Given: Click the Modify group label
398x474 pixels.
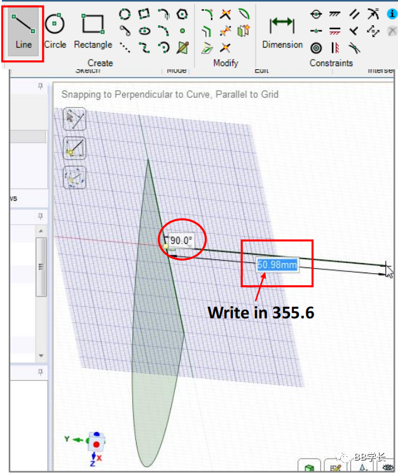Looking at the screenshot, I should click(226, 63).
